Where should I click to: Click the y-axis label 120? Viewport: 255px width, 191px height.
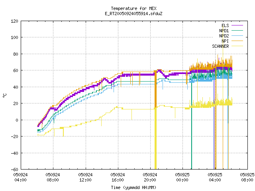point(14,21)
